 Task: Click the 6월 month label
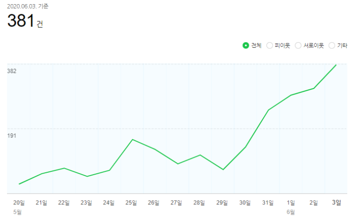pos(291,212)
